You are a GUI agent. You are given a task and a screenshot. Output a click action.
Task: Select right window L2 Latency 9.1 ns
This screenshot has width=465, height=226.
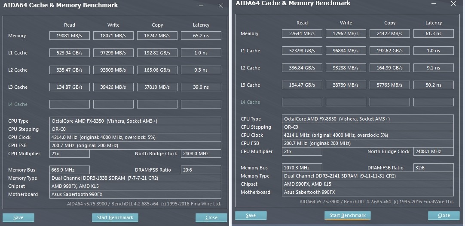point(434,68)
